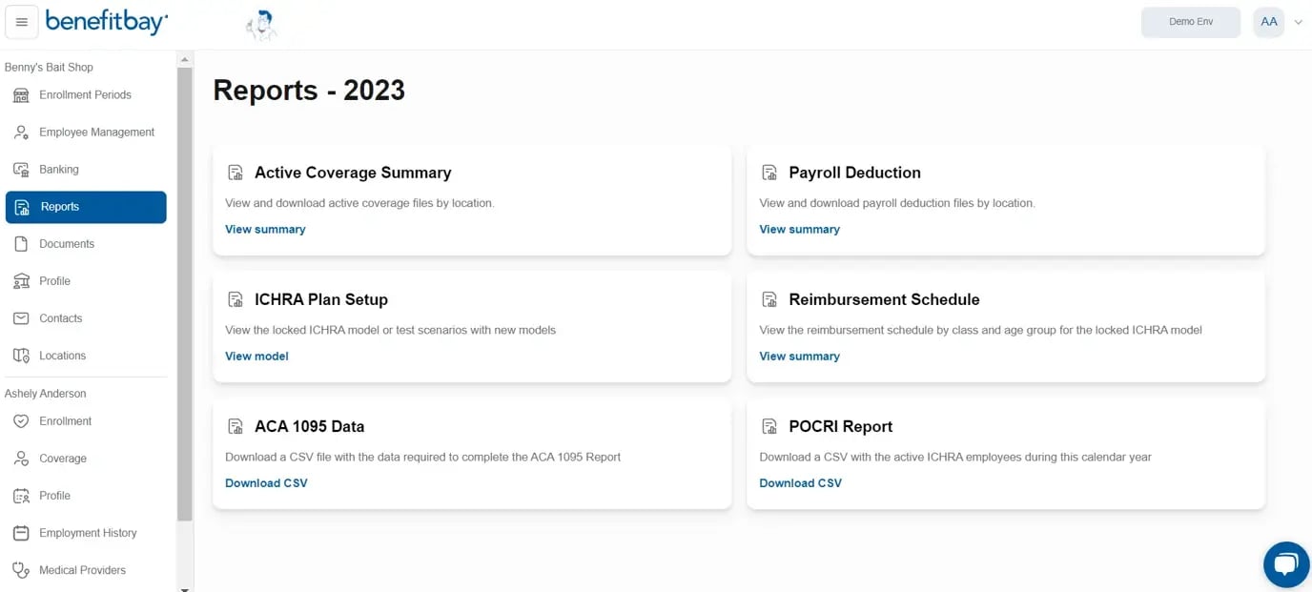Open the chat support bubble icon
1312x592 pixels.
(1286, 565)
